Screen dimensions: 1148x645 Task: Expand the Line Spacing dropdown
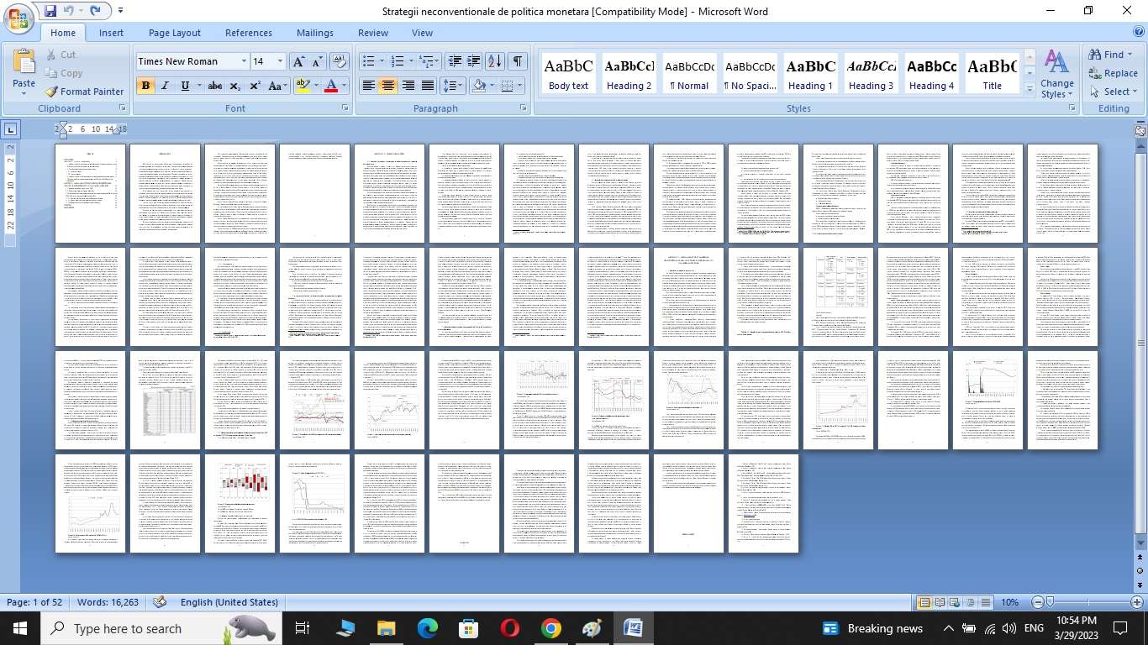pyautogui.click(x=461, y=86)
